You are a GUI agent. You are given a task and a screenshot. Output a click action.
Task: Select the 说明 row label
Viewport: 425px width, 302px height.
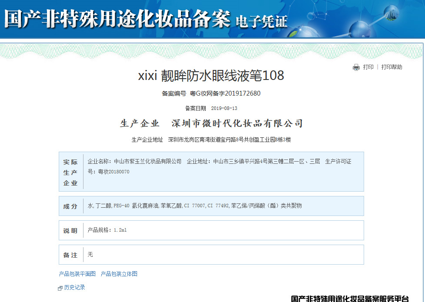coord(70,231)
